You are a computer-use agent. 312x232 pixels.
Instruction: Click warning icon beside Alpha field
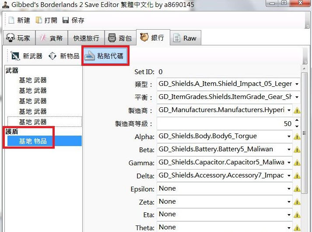click(297, 136)
